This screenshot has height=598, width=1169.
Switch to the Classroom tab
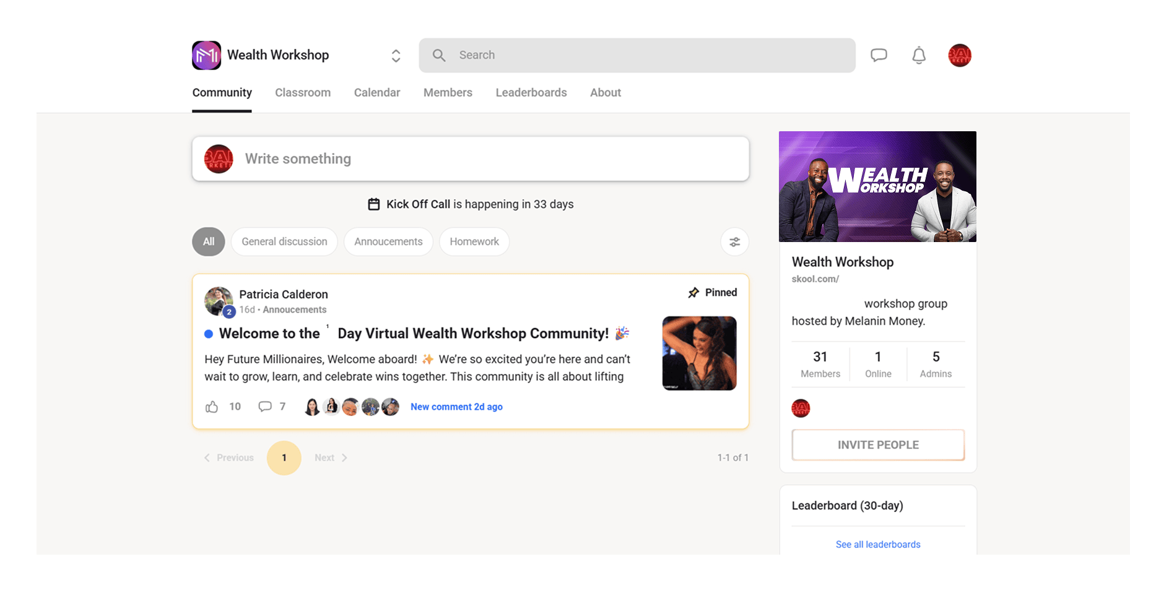click(x=303, y=93)
